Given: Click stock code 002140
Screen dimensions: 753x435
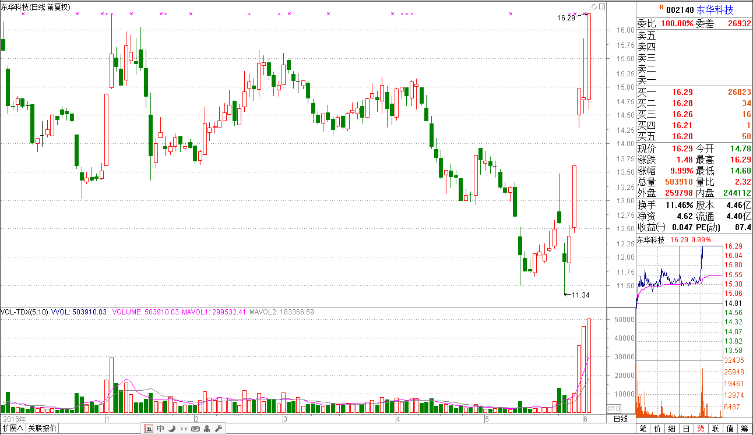Looking at the screenshot, I should pyautogui.click(x=680, y=10).
